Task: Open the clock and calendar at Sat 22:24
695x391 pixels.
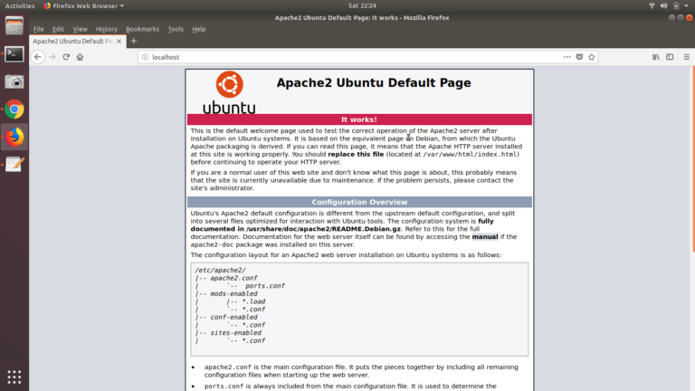Action: tap(362, 5)
